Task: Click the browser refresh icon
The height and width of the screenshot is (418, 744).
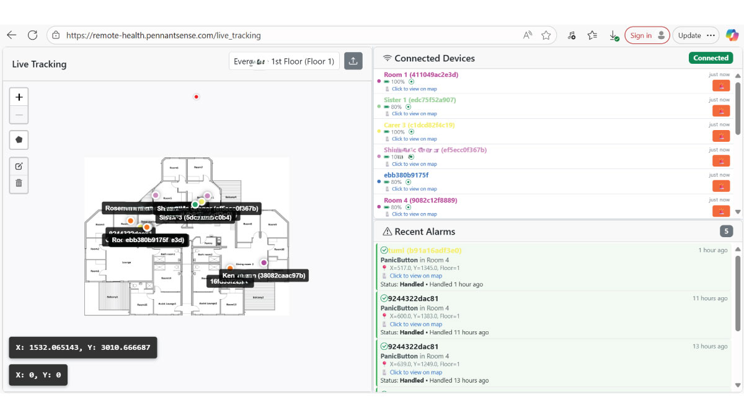Action: pyautogui.click(x=33, y=35)
